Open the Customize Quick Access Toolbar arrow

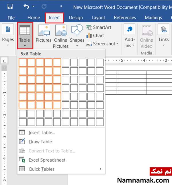point(61,6)
